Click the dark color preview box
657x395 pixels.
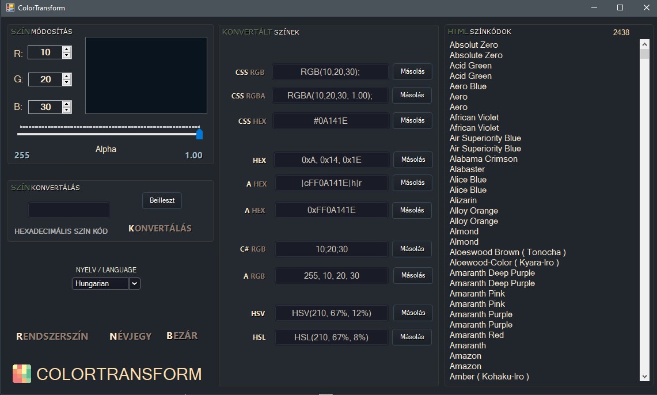click(x=146, y=75)
